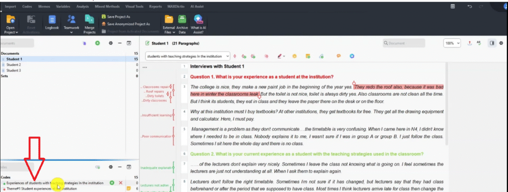The width and height of the screenshot is (508, 192).
Task: Open the Mixed Methods tab
Action: pyautogui.click(x=107, y=6)
